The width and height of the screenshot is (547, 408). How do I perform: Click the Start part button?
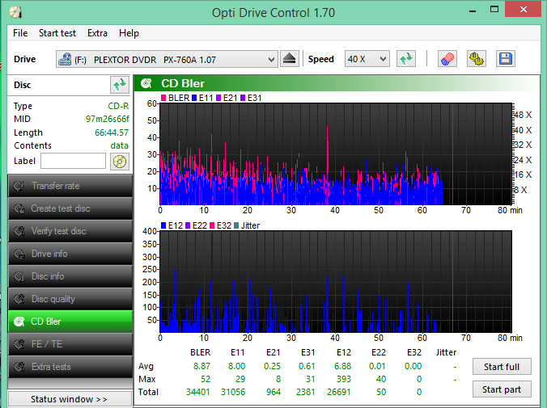tap(502, 389)
